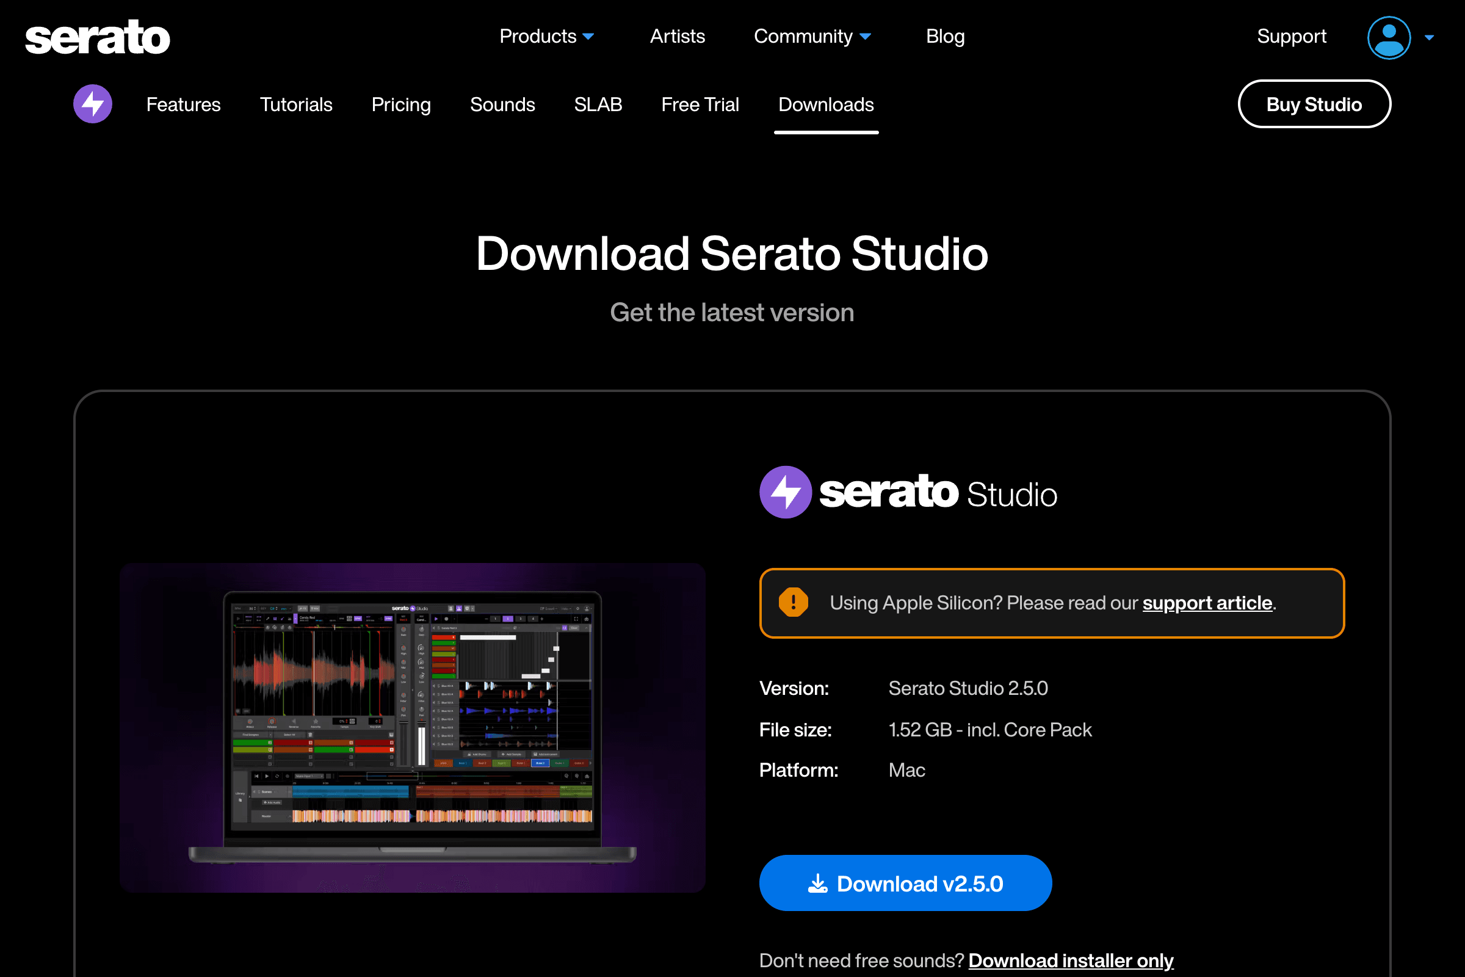Click the Download installer only link
The height and width of the screenshot is (977, 1465).
click(1071, 960)
